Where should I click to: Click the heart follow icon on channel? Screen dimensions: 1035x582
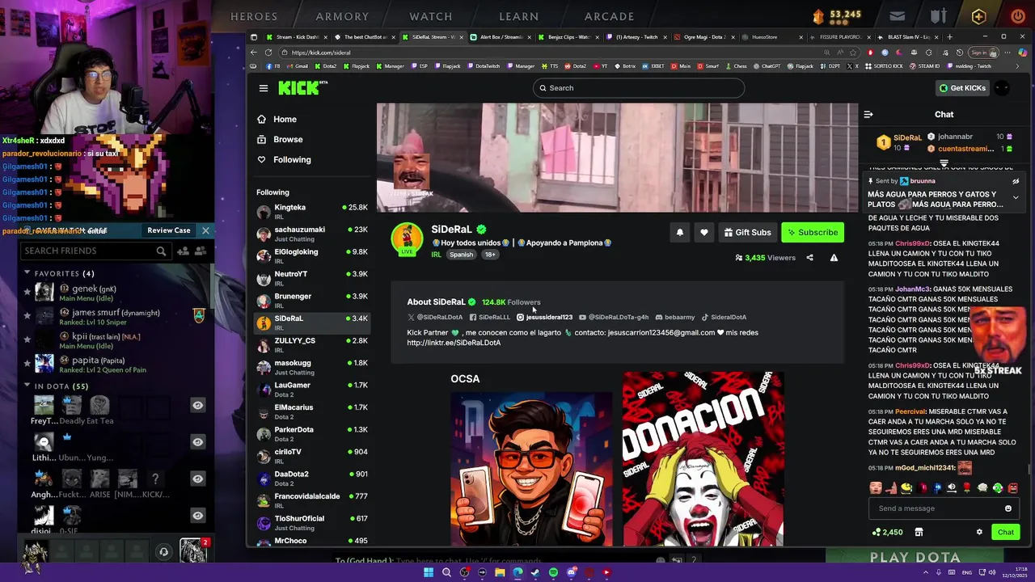[703, 232]
